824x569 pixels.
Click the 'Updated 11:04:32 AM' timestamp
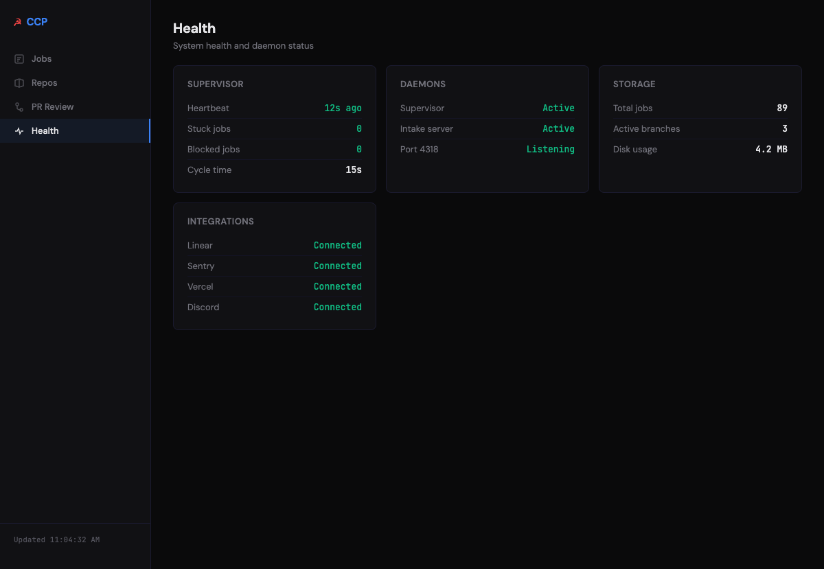(57, 540)
